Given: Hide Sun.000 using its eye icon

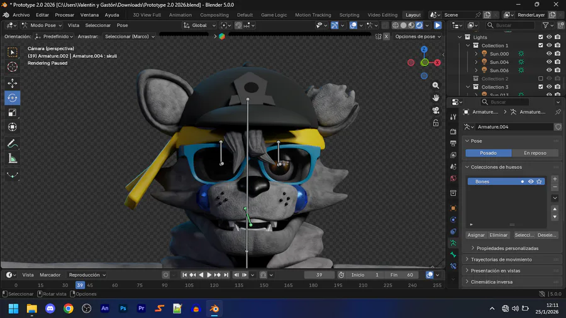Looking at the screenshot, I should (x=549, y=54).
